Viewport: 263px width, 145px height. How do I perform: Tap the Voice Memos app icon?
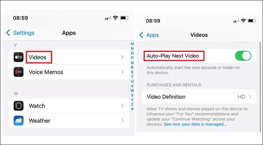click(x=19, y=72)
